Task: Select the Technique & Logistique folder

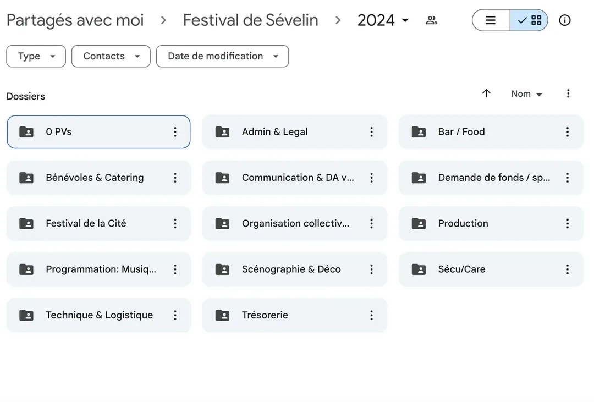Action: (x=99, y=315)
